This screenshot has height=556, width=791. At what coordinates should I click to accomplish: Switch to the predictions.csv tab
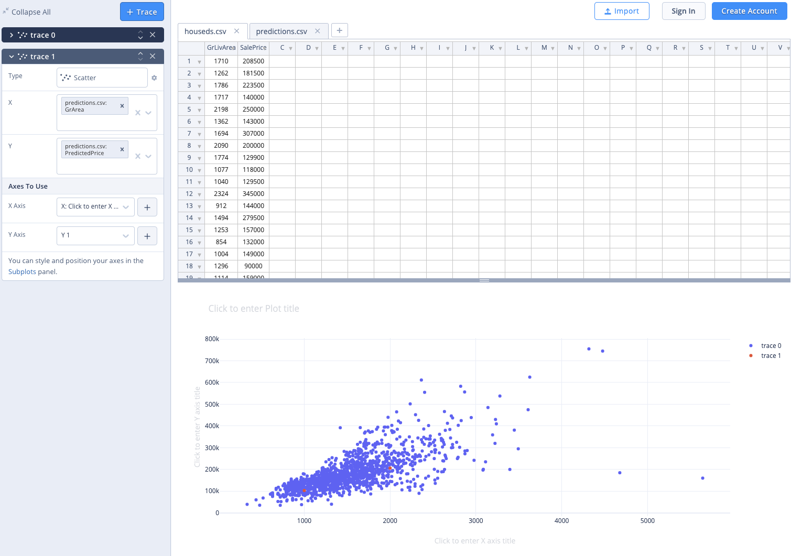[281, 31]
